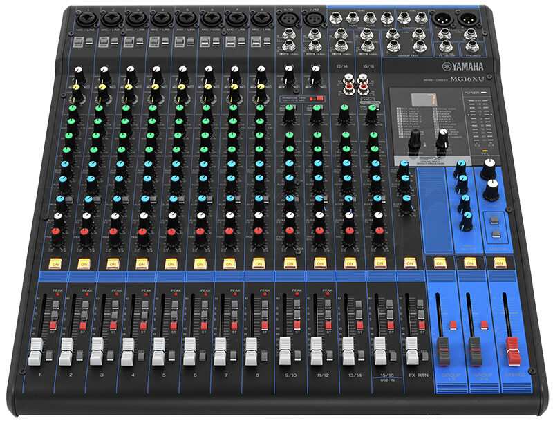Click the channel 1 MIC/LINE combo input jack

84,17
